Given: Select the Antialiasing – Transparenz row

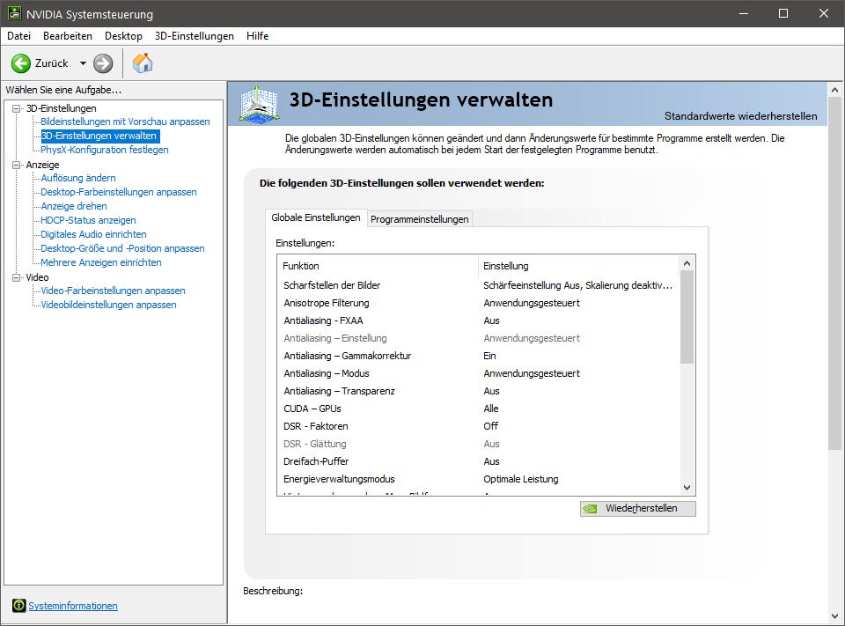Looking at the screenshot, I should click(479, 391).
